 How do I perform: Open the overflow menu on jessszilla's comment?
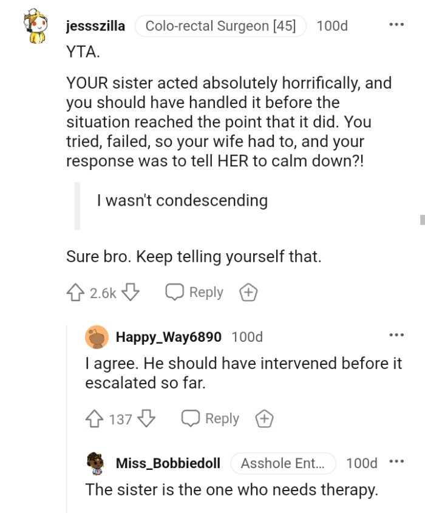pos(396,24)
